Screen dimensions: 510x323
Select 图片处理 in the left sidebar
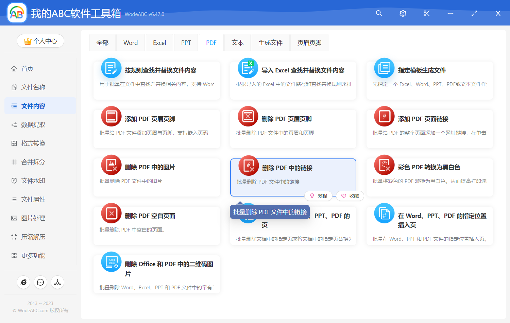pos(32,218)
